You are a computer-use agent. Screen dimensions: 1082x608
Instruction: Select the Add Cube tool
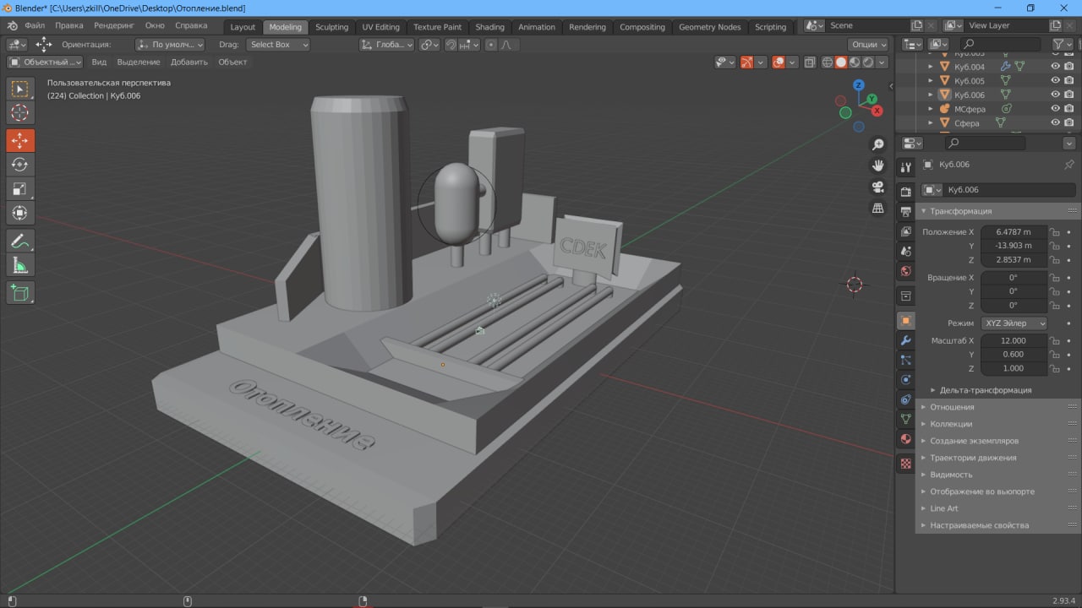point(20,293)
